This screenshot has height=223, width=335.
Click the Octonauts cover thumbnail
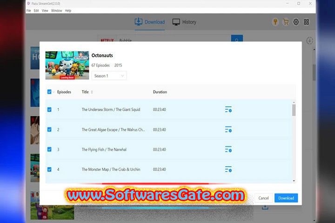[x=67, y=66]
